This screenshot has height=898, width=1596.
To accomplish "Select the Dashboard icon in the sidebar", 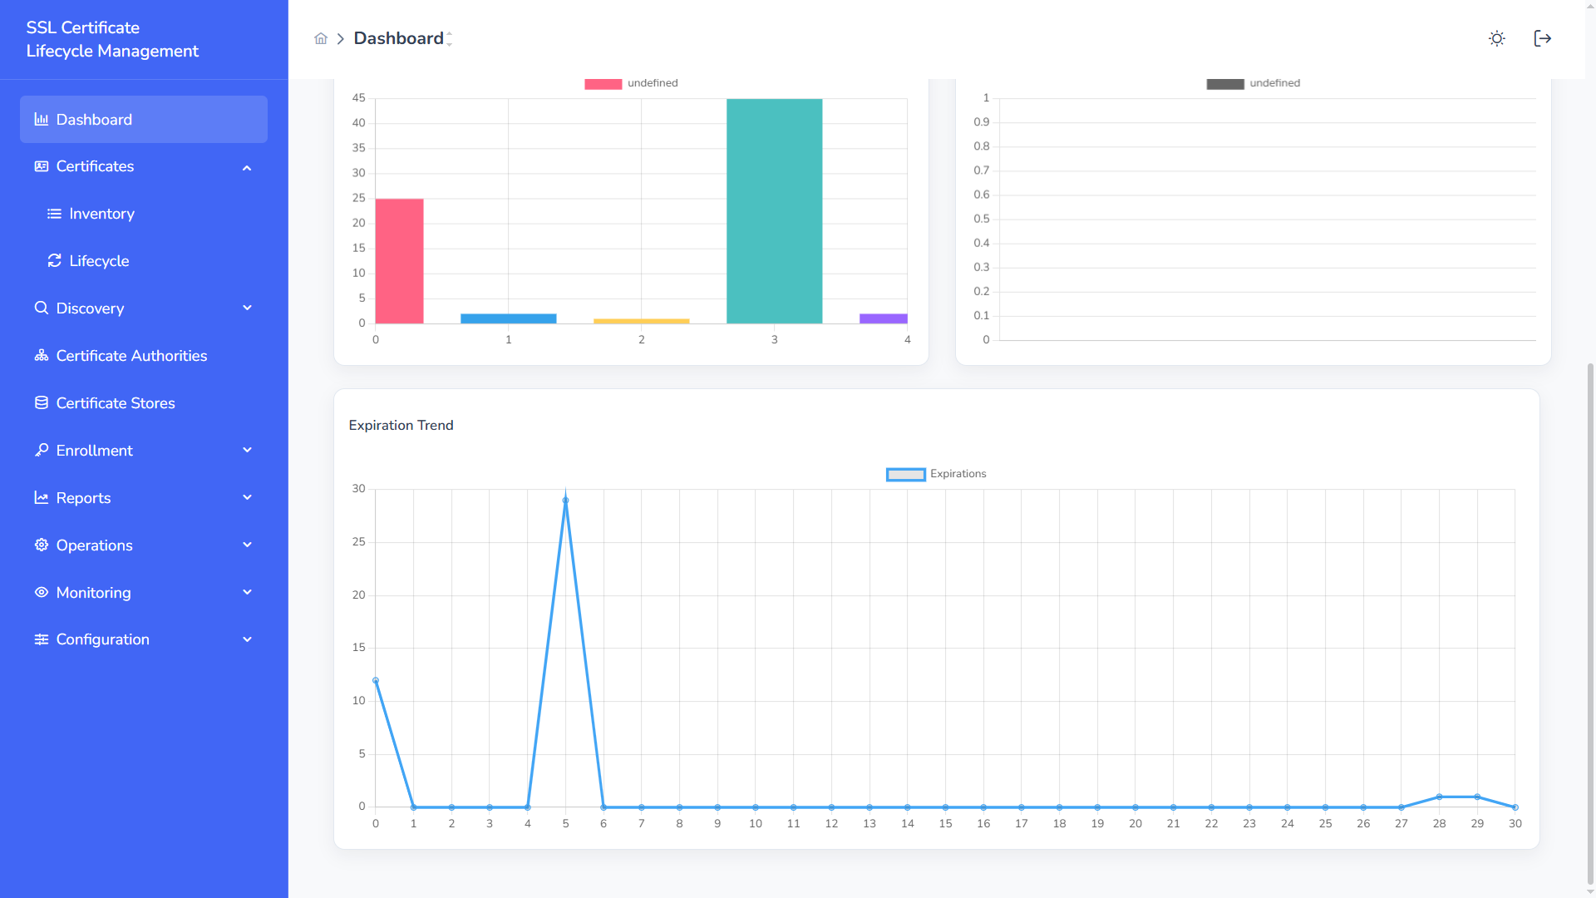I will 41,119.
